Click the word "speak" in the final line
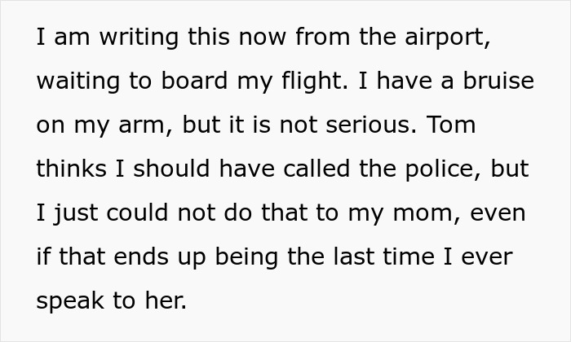The image size is (571, 342). 70,301
